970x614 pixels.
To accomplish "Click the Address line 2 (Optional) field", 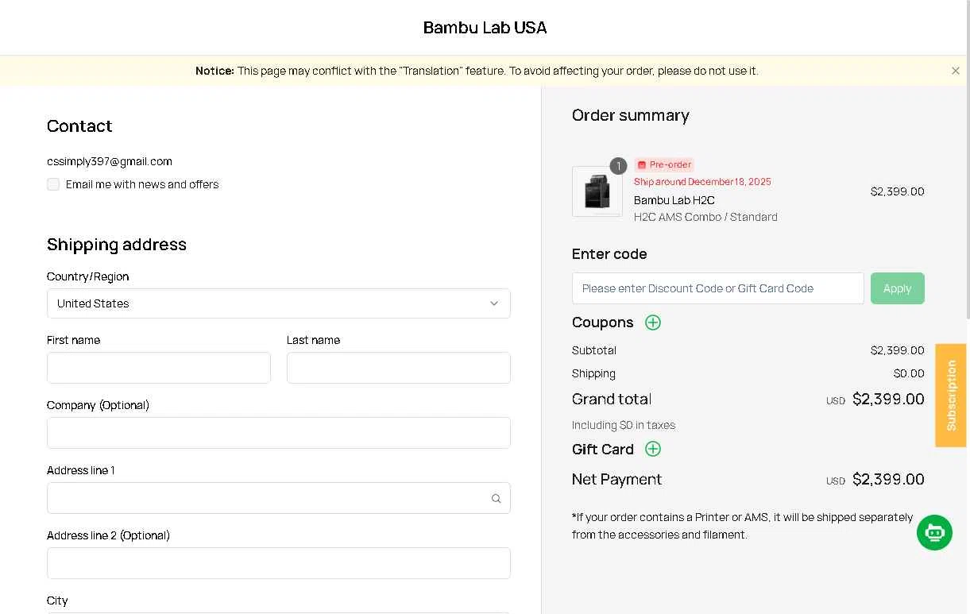I will [x=279, y=563].
